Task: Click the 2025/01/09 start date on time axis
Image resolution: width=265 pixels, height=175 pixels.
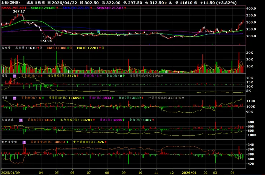Action: 10,172
